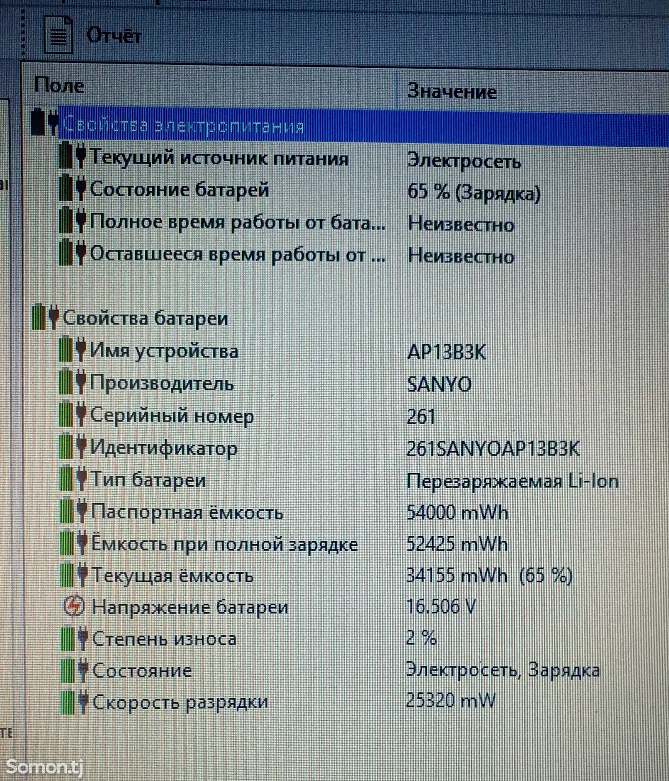Click the 65 % (Зарядка) value

474,193
